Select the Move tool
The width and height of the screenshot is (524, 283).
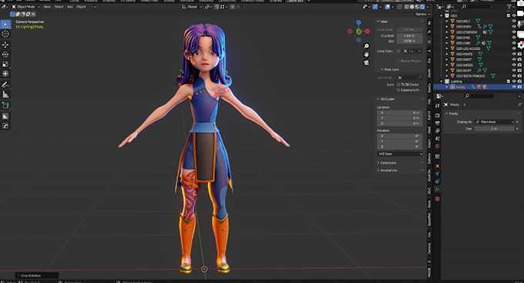(5, 45)
